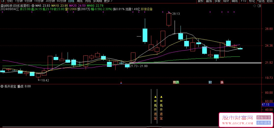The height and width of the screenshot is (128, 274).
Task: Open the 环保设备 sector link
Action: [x=147, y=9]
